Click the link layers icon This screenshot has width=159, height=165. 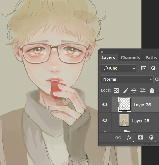(x=118, y=137)
